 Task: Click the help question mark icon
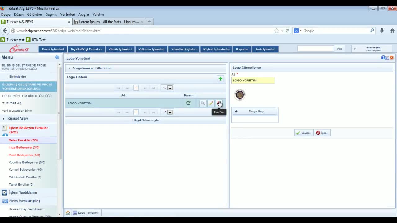tap(383, 58)
